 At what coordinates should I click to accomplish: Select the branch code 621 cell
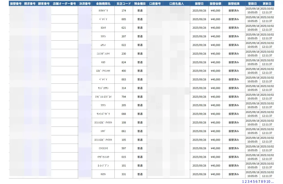pyautogui.click(x=124, y=28)
